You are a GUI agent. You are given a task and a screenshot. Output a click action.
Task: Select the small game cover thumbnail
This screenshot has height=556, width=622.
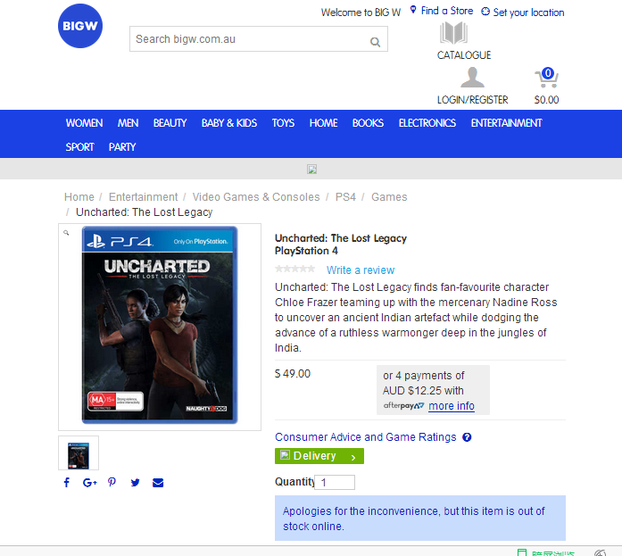point(79,452)
